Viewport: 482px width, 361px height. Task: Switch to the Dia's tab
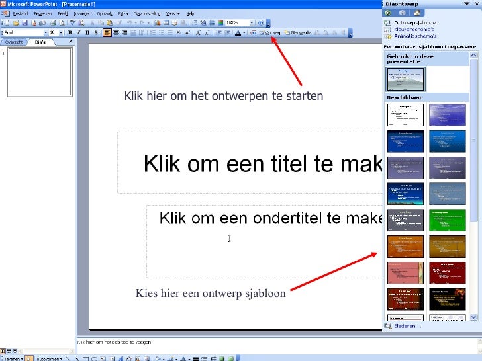click(40, 42)
